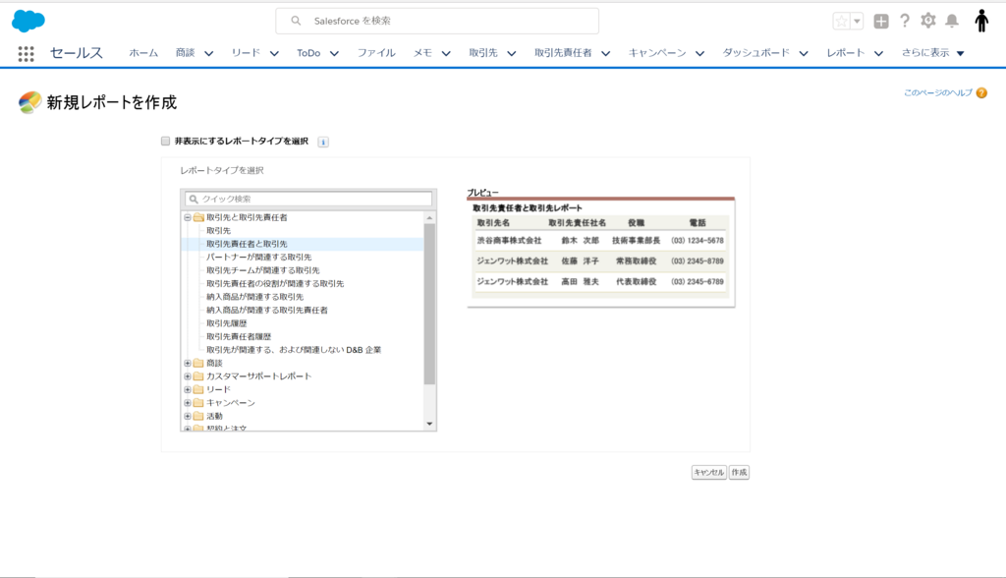The width and height of the screenshot is (1006, 578).
Task: Open the このページのヘルプ link
Action: pyautogui.click(x=938, y=93)
